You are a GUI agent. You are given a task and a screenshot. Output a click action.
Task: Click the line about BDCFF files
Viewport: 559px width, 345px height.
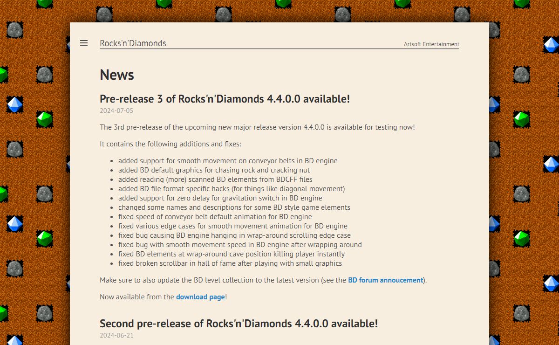pos(215,179)
